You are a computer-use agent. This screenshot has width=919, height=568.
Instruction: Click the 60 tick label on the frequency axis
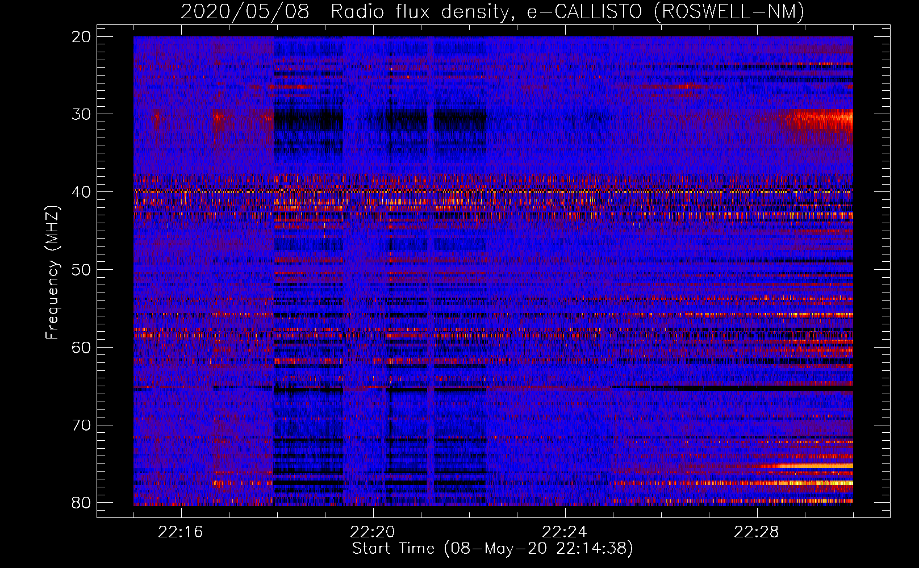point(81,348)
